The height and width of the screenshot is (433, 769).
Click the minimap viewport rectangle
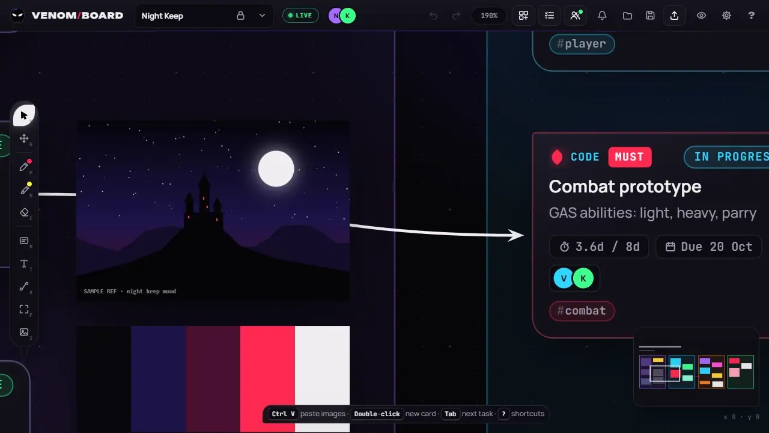[x=664, y=373]
